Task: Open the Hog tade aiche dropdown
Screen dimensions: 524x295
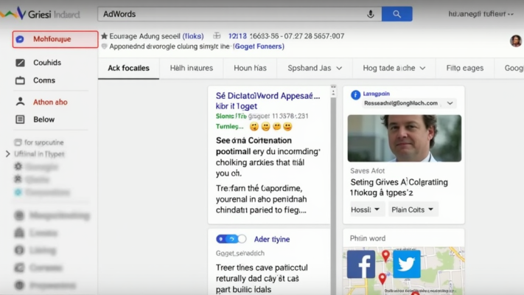Action: tap(394, 68)
